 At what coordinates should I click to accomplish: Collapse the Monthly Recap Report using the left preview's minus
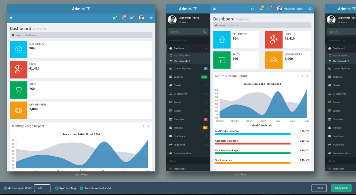[139, 126]
